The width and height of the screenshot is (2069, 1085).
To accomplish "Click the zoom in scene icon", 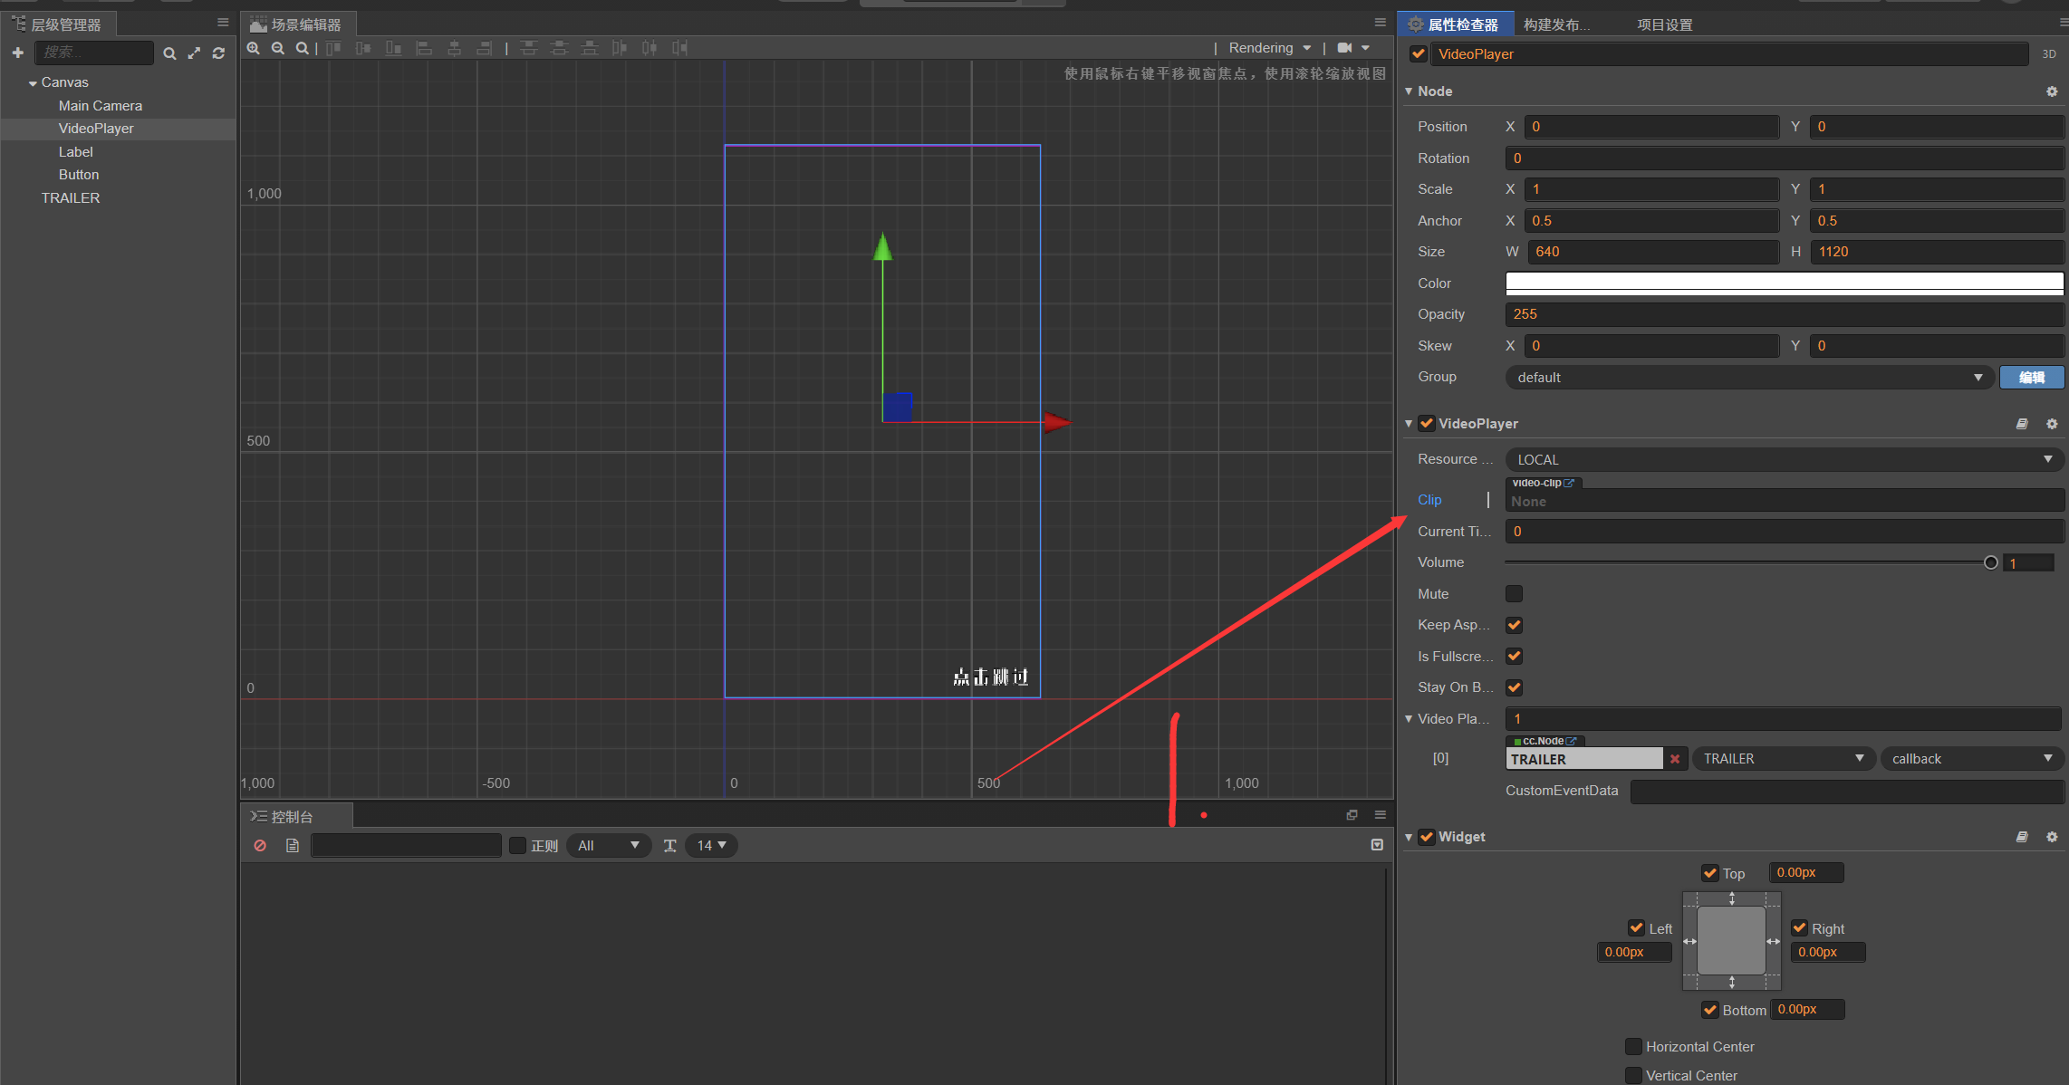I will coord(254,48).
